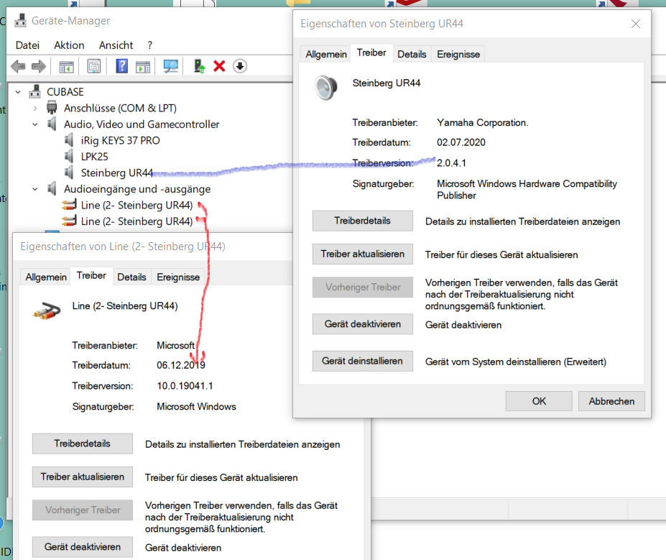Click the audio cable icon in Line properties dialog
Viewport: 666px width, 560px height.
click(x=46, y=311)
